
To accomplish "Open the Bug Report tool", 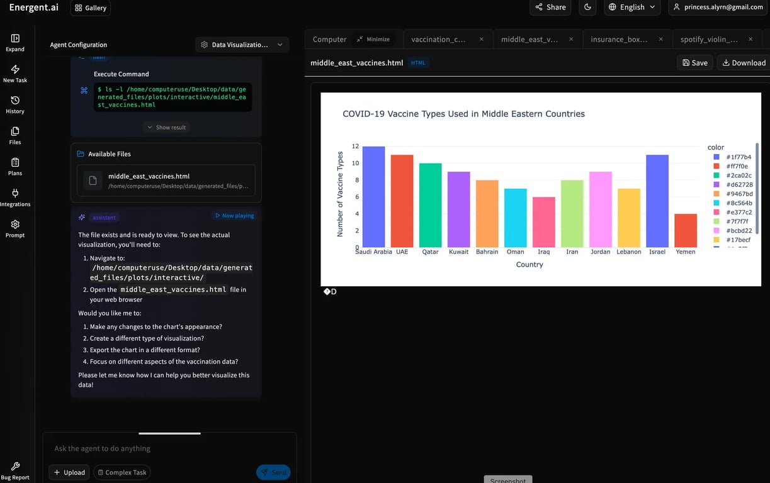I will (15, 471).
